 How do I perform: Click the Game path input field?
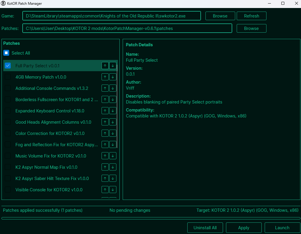tap(112, 16)
